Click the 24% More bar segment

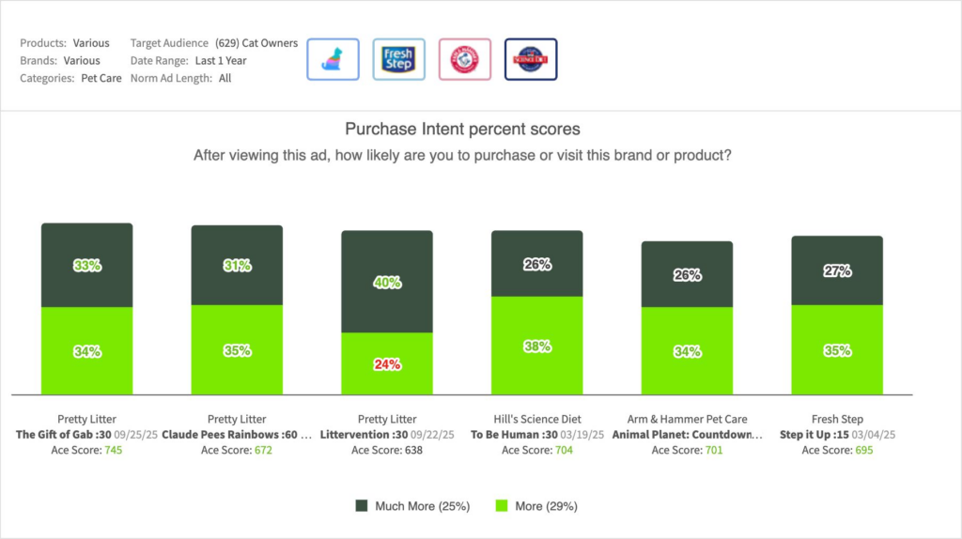(x=387, y=363)
